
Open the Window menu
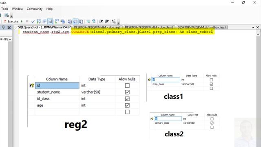click(17, 9)
